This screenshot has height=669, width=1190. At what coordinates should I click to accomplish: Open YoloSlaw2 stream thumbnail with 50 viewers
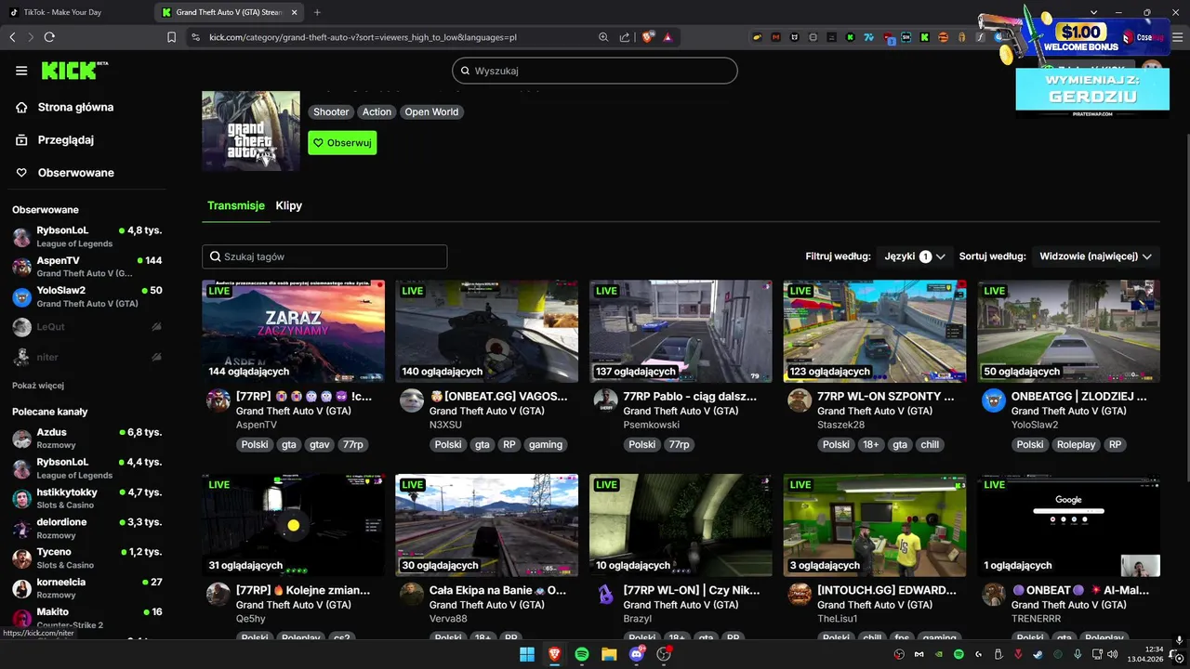pos(1068,332)
